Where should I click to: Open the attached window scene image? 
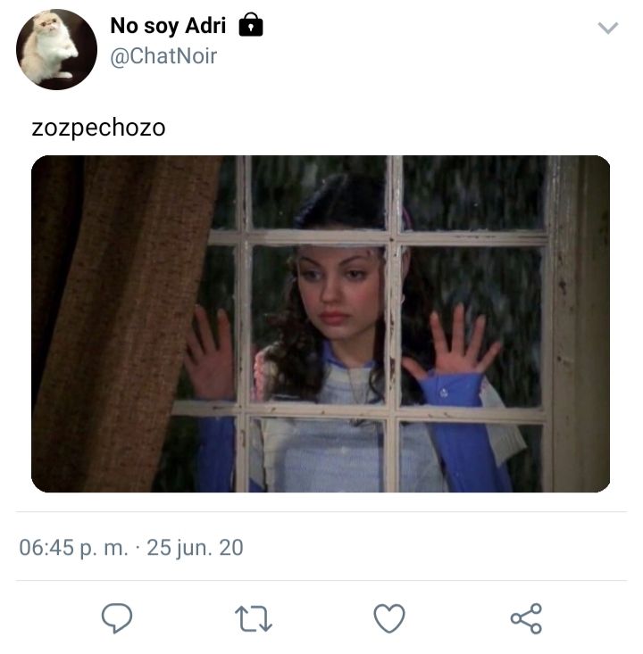(x=321, y=324)
